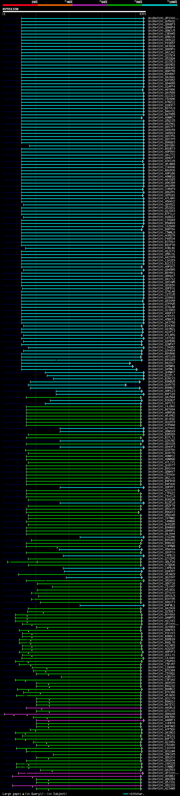This screenshot has width=180, height=796.
Task: Click the purple alignment bar for UniRef100_A4RRF3
Action: coord(91,720)
